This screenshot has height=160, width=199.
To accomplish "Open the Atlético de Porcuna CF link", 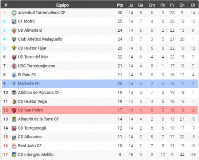I will (x=38, y=93).
